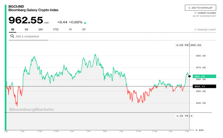The width and height of the screenshot is (223, 138).
Task: Click the 940.00 axis label
Action: [x=201, y=103]
